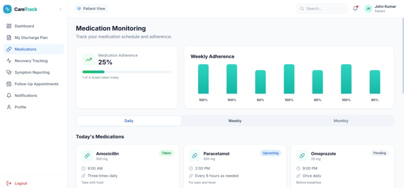Image resolution: width=404 pixels, height=188 pixels.
Task: Click the Dashboard grid icon
Action: click(x=9, y=26)
